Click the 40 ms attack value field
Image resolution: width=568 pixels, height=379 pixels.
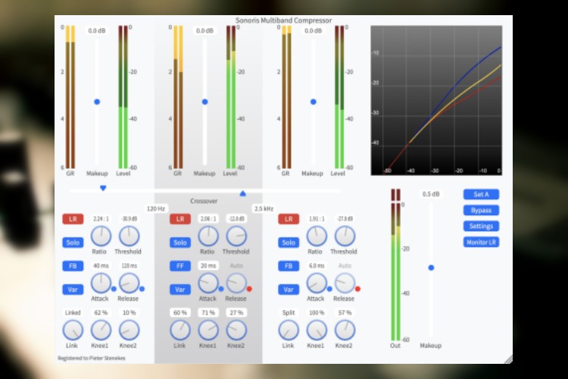pyautogui.click(x=101, y=266)
